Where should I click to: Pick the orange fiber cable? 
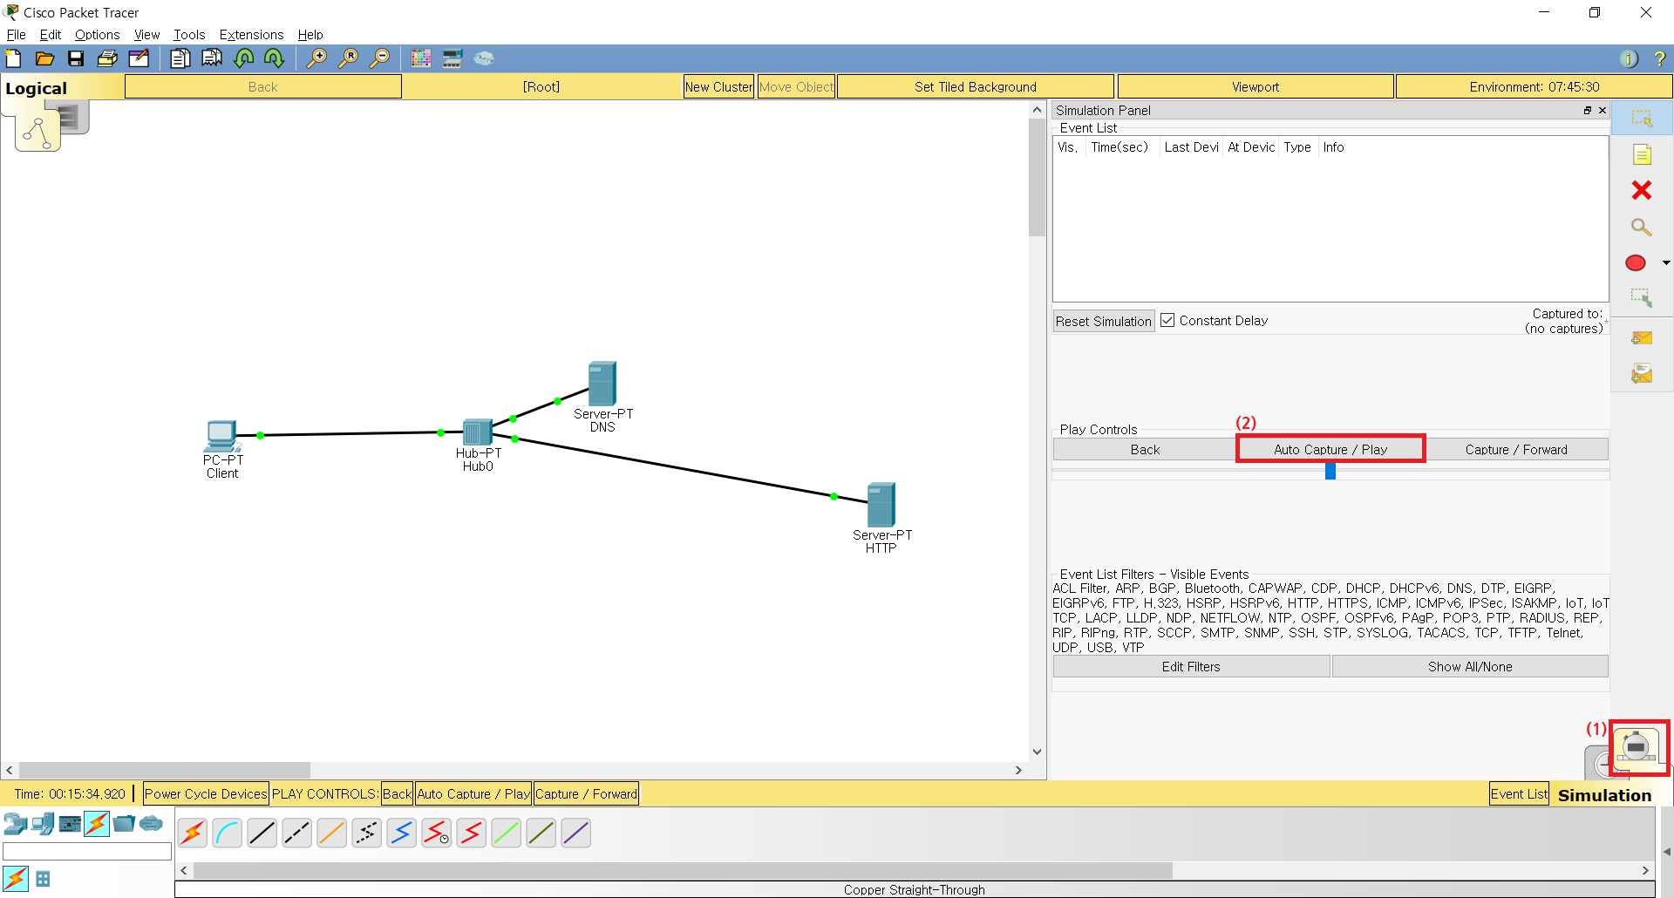[331, 833]
